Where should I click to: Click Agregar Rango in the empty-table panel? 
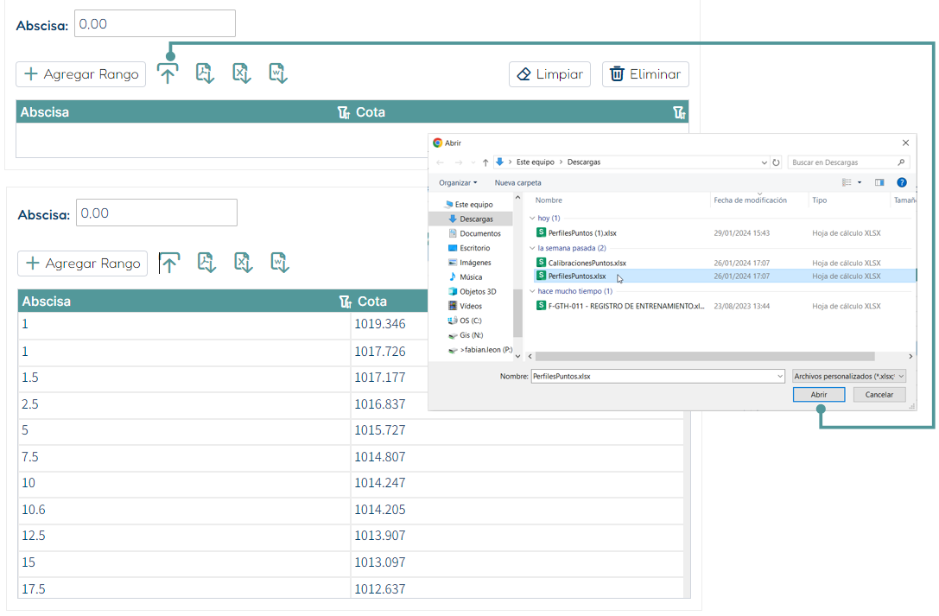81,74
